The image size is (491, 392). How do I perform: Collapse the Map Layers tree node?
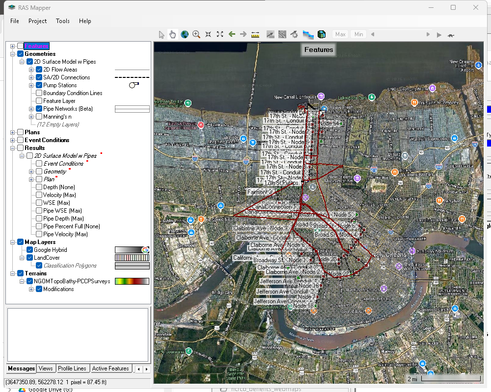13,242
